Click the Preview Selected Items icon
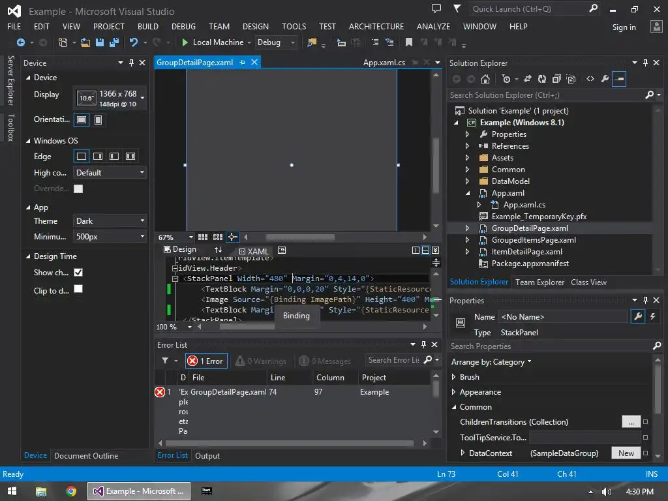The width and height of the screenshot is (668, 501). [619, 79]
